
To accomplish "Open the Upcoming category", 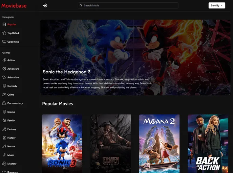I will coord(13,42).
